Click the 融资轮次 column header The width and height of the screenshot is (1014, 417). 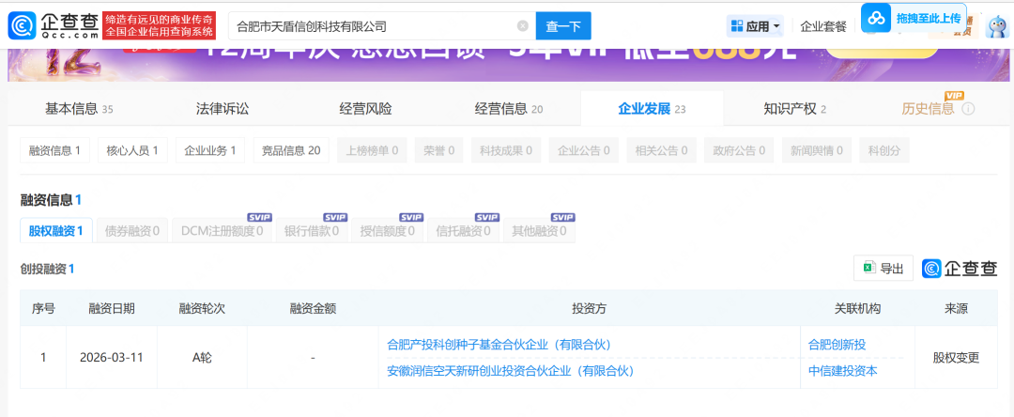(x=202, y=309)
